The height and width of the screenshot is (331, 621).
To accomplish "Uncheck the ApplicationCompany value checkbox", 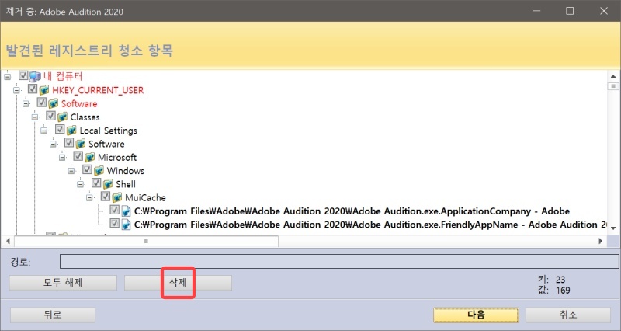I will pyautogui.click(x=114, y=210).
